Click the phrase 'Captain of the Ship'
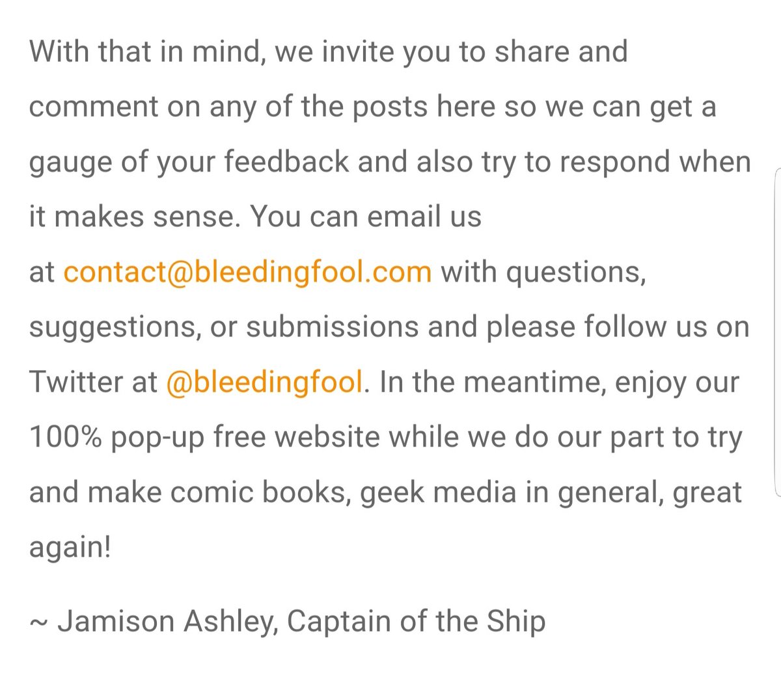 (x=416, y=622)
